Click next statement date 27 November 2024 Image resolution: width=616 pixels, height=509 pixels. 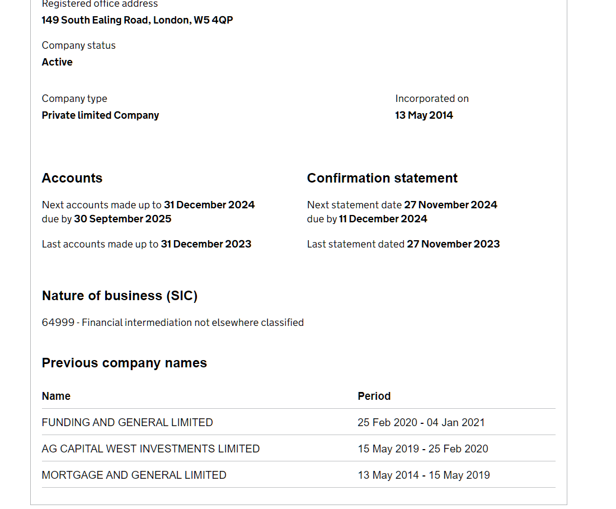coord(450,205)
